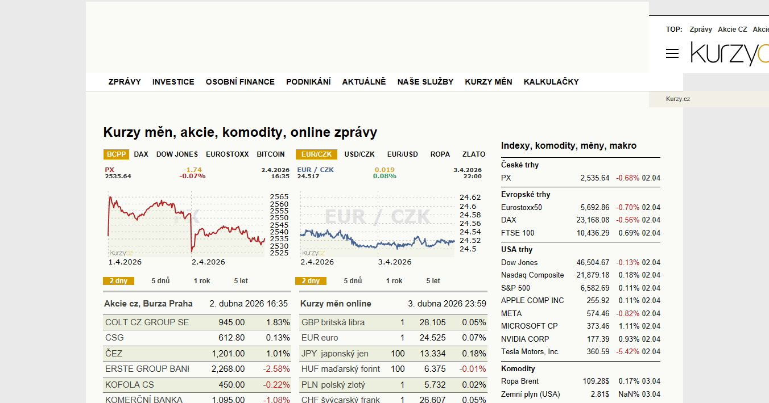
Task: Select AKTUÁLNĚ in the navigation bar
Action: (x=364, y=82)
